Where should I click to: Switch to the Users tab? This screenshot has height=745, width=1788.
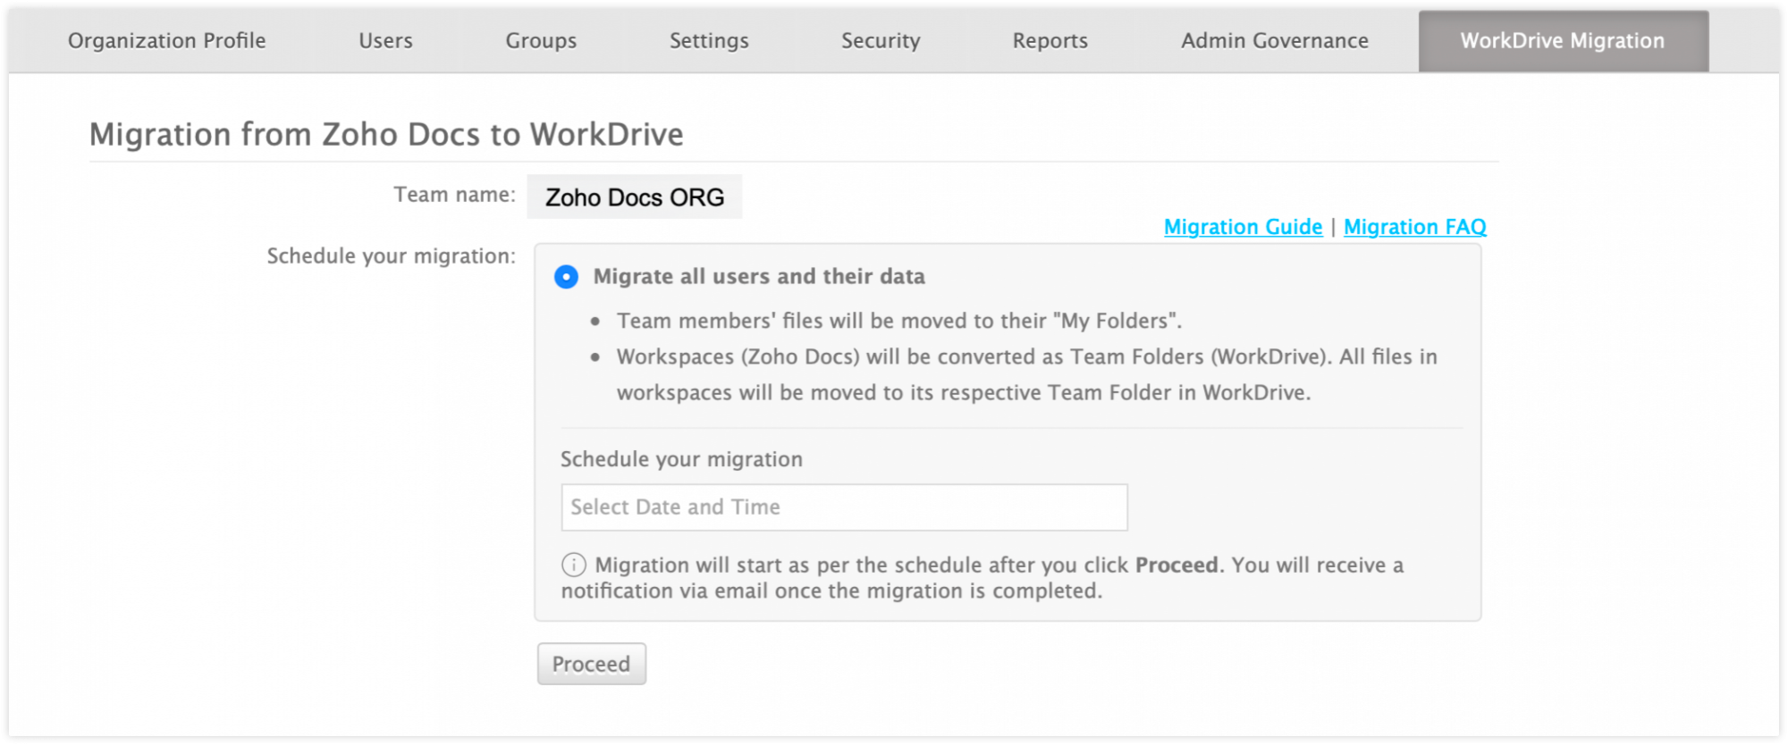tap(384, 40)
